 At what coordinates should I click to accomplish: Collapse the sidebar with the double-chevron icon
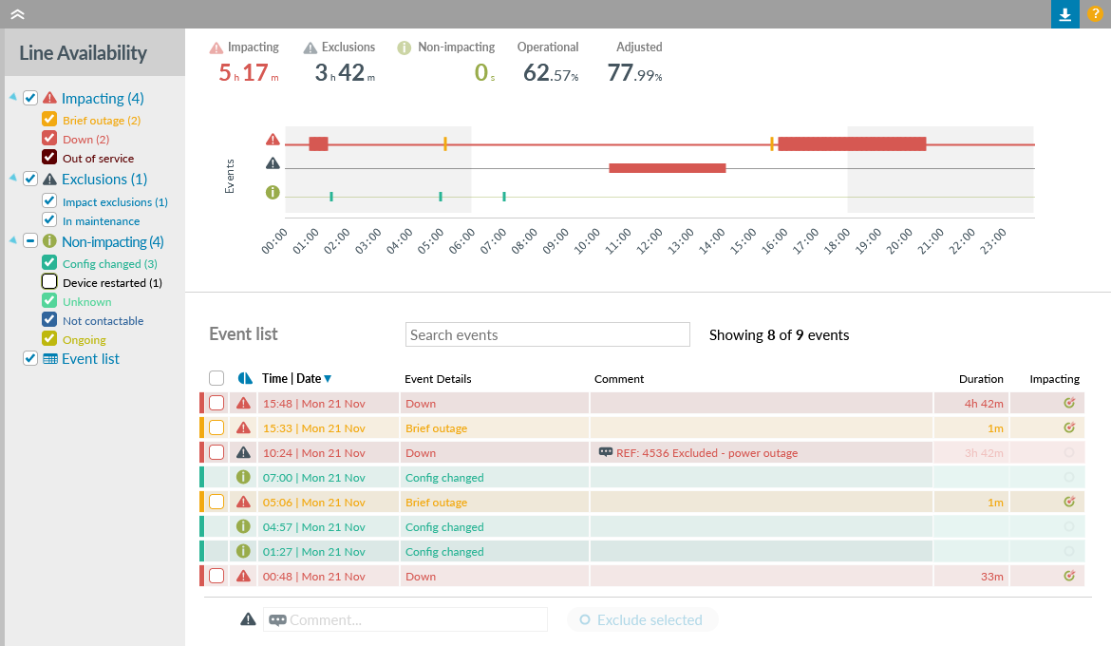pos(16,14)
